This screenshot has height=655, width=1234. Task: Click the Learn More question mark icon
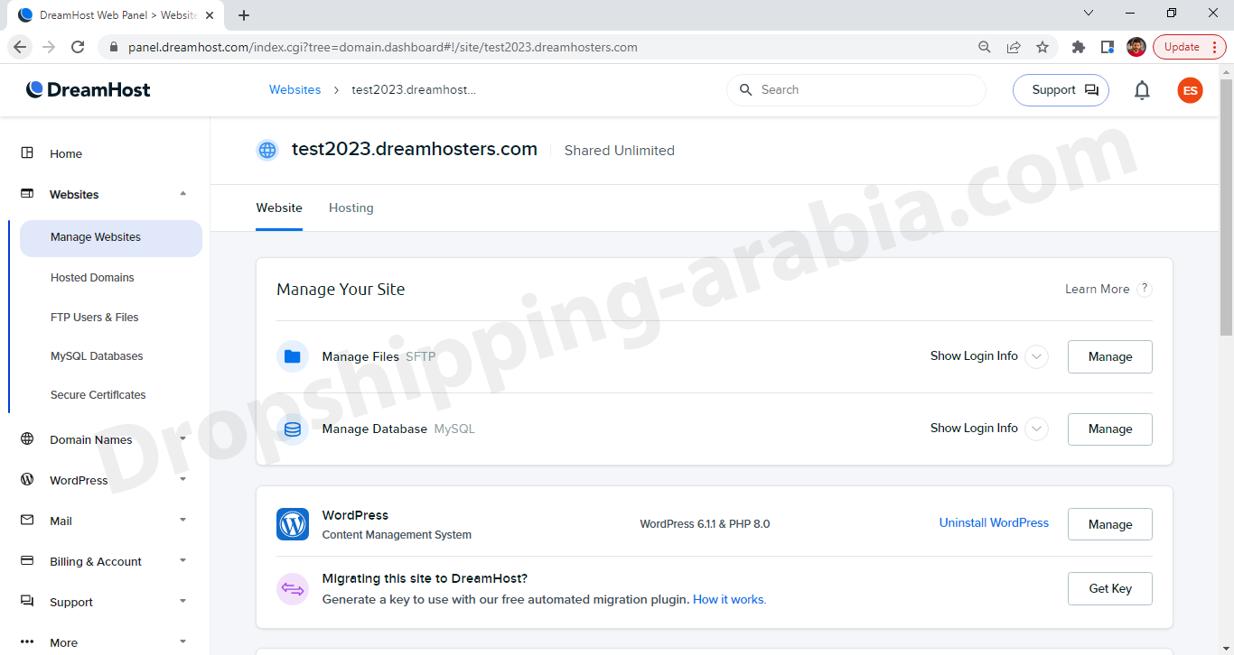pyautogui.click(x=1145, y=289)
